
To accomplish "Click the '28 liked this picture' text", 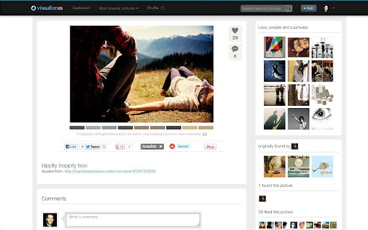I will pyautogui.click(x=275, y=212).
